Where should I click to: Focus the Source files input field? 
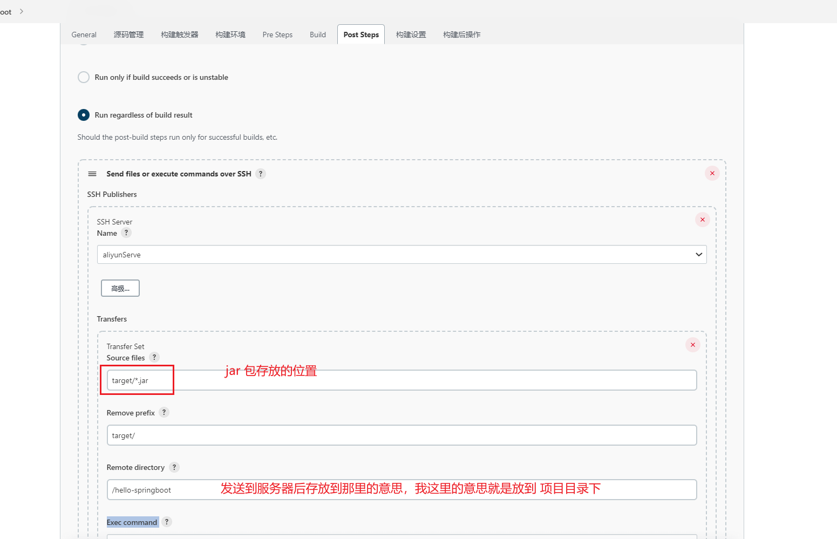point(402,380)
